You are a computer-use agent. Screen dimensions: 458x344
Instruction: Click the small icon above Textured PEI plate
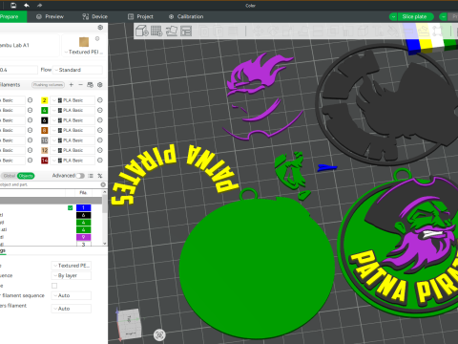(x=97, y=38)
